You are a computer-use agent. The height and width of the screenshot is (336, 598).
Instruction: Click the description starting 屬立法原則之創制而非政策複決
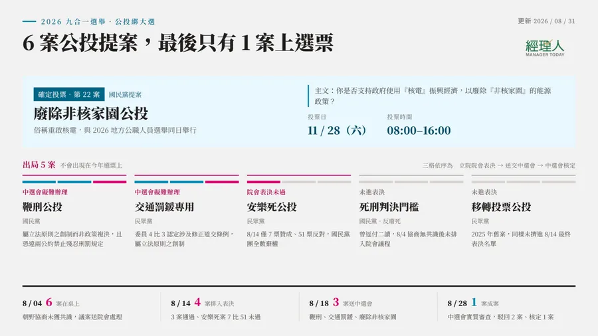tap(72, 239)
